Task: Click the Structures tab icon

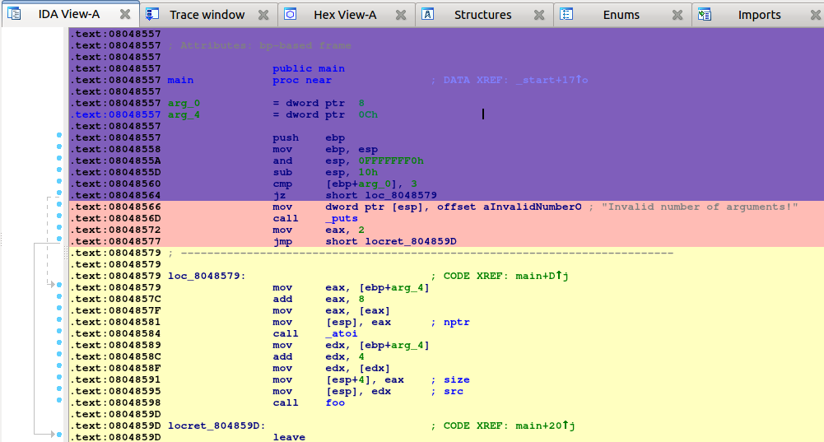Action: tap(428, 14)
